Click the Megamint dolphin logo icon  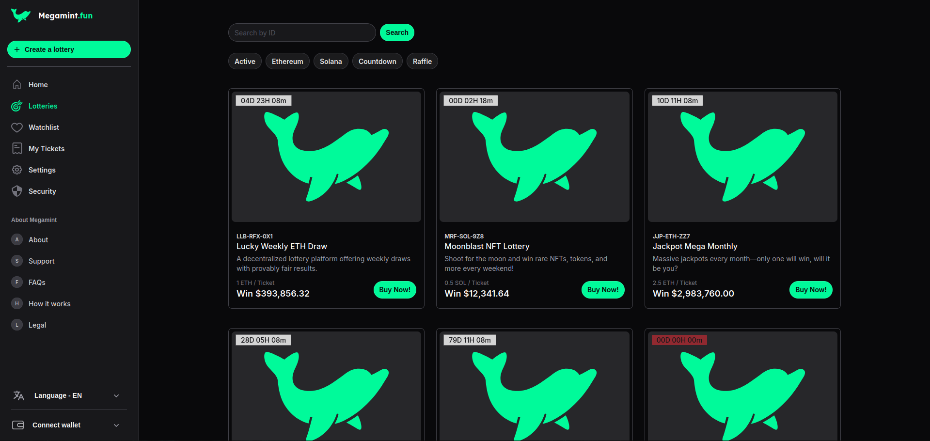(20, 16)
